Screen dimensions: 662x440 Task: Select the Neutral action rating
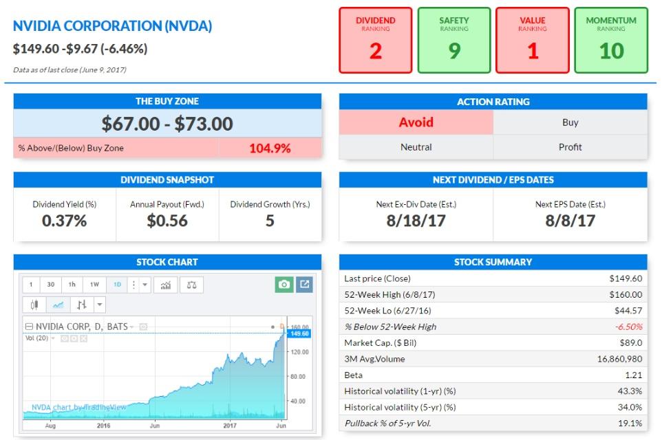(416, 147)
